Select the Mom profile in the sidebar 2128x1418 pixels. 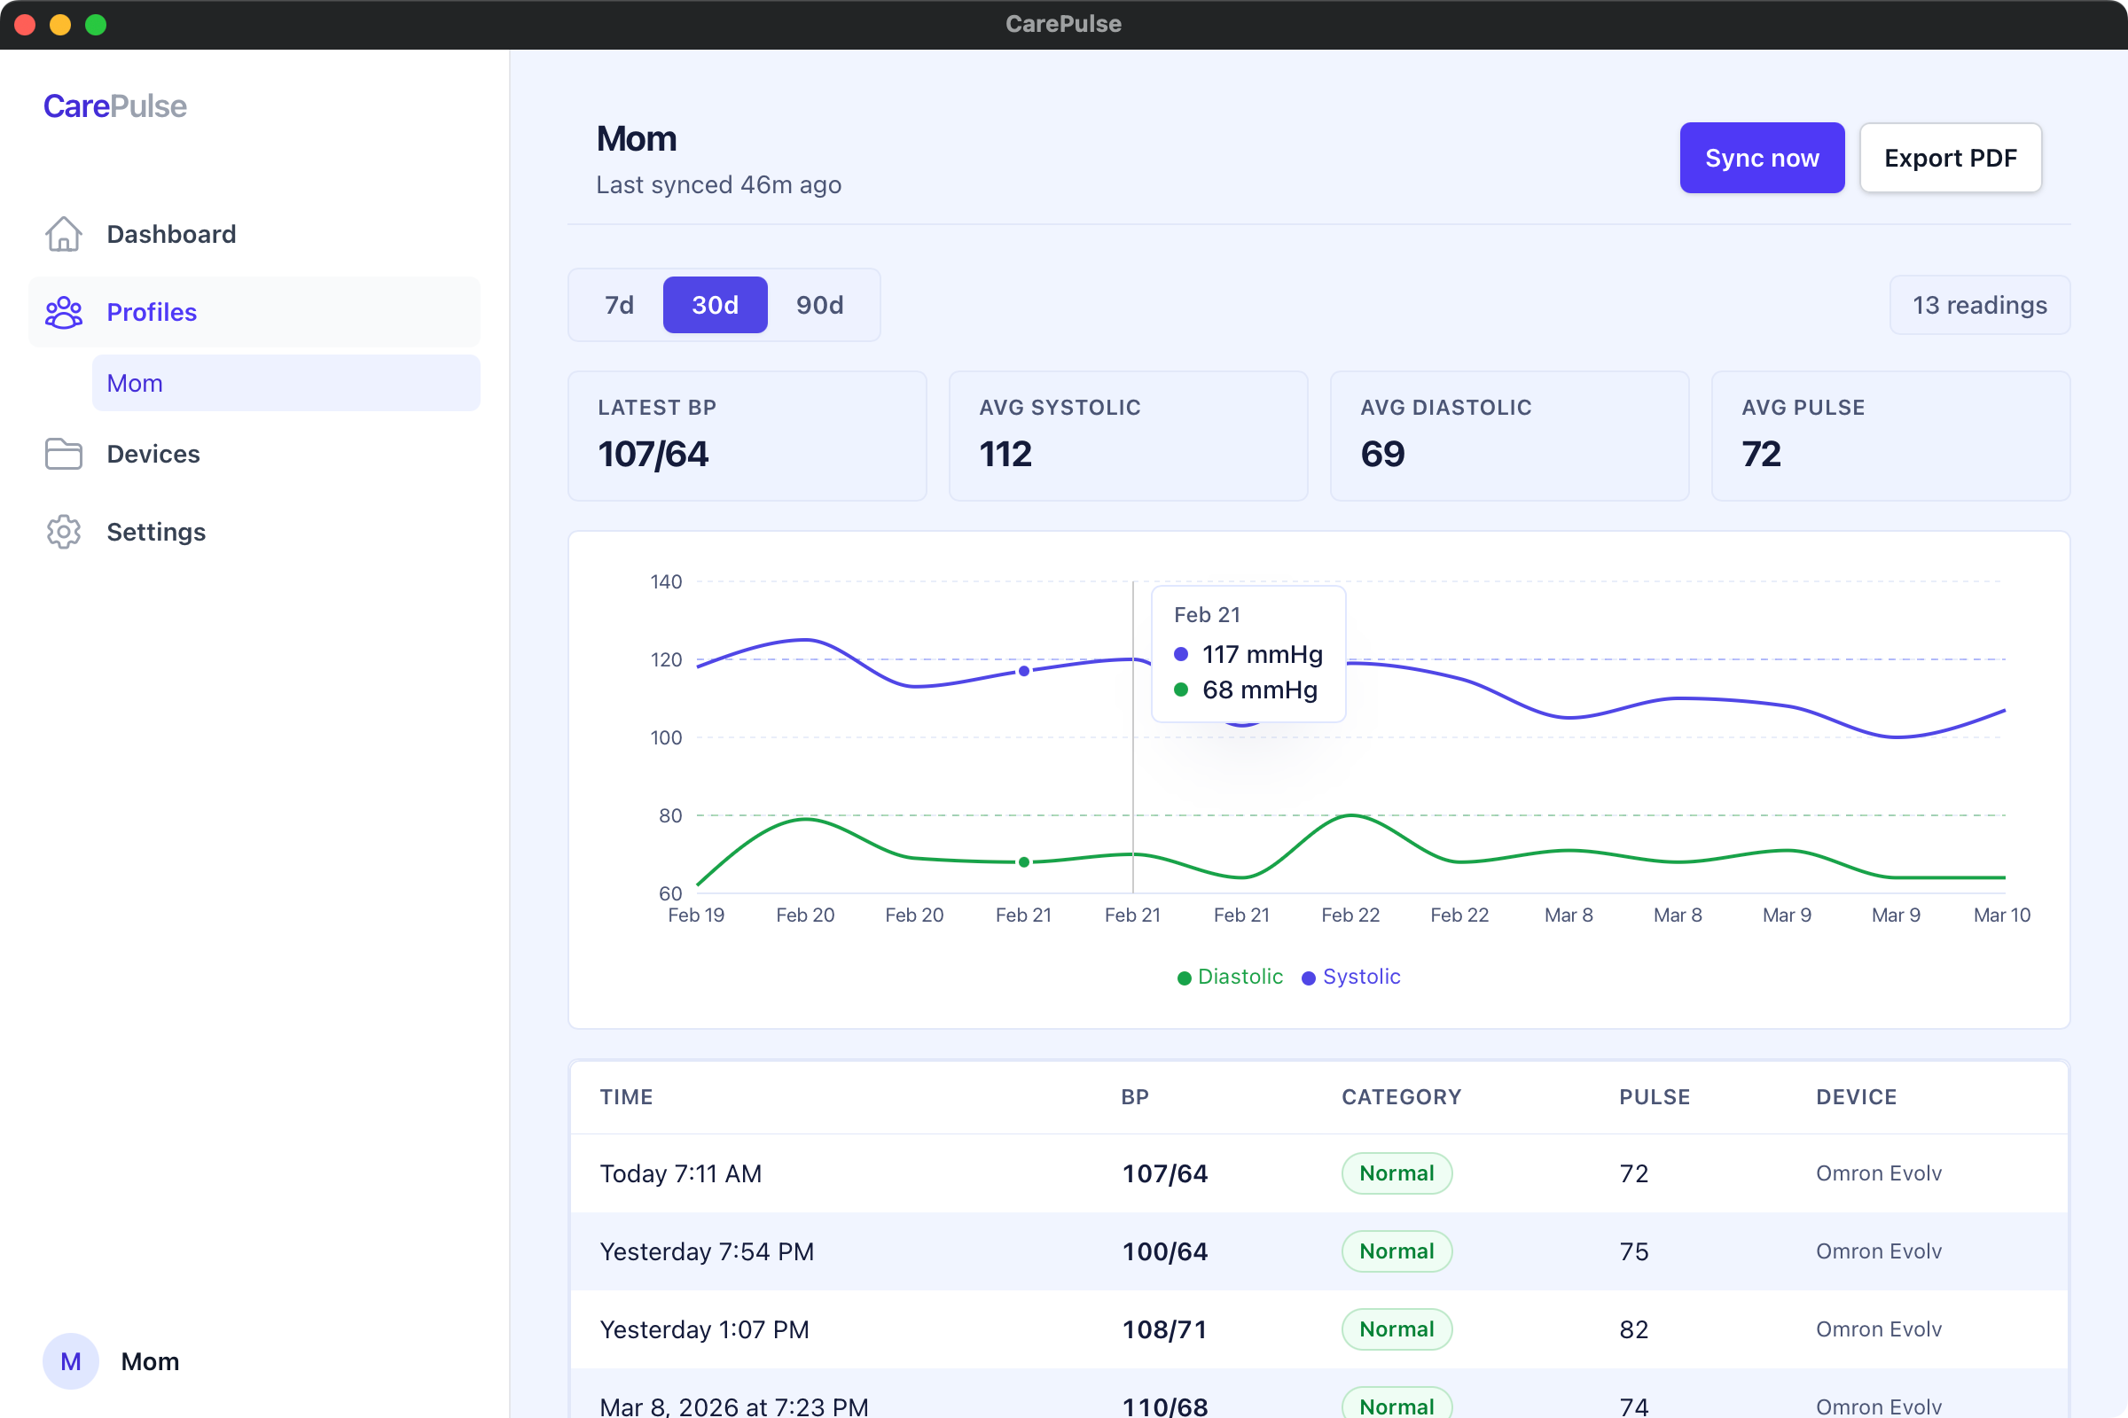point(135,383)
